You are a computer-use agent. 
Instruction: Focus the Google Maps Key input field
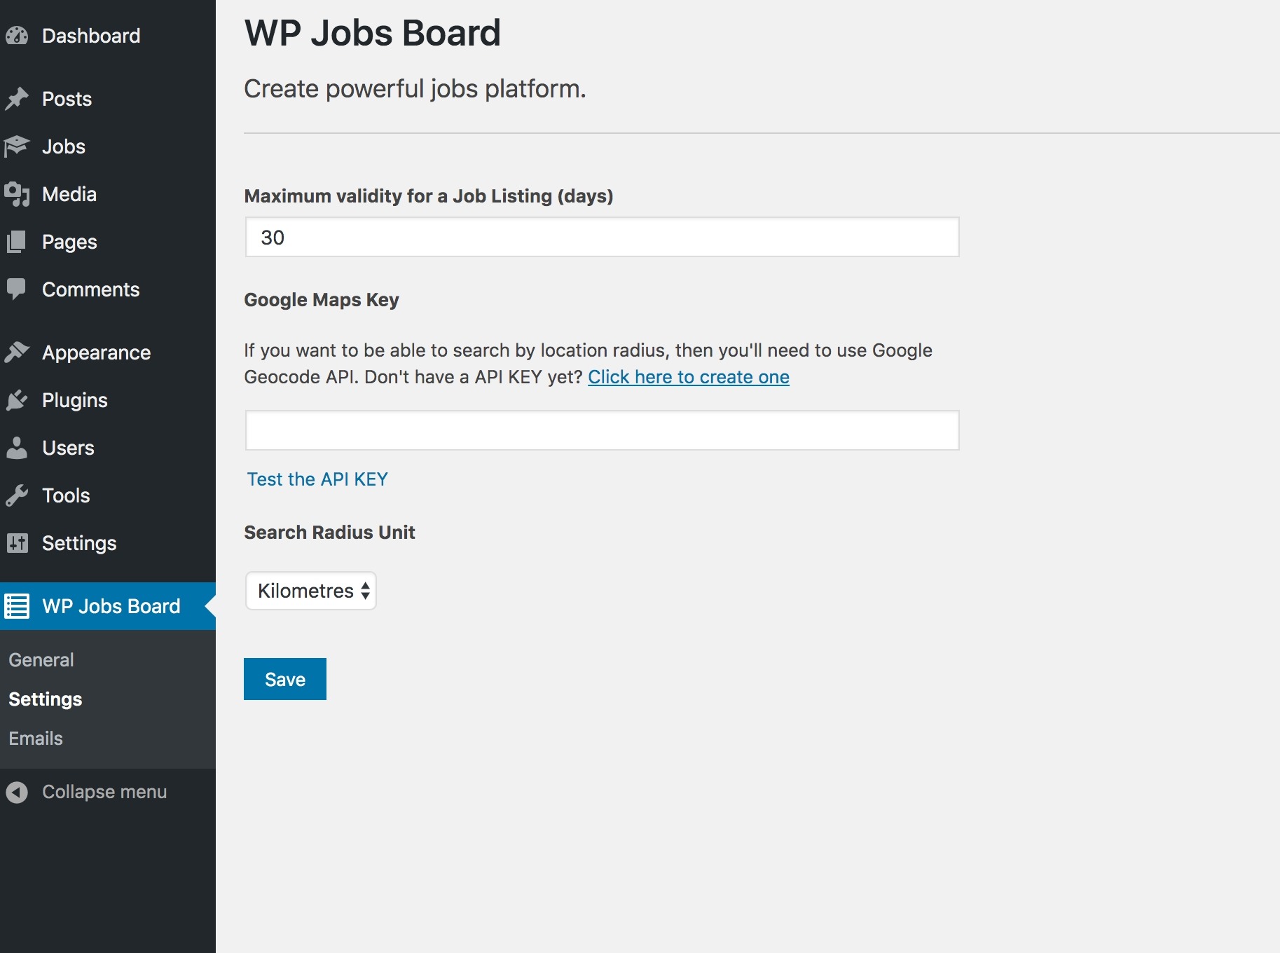pos(602,430)
